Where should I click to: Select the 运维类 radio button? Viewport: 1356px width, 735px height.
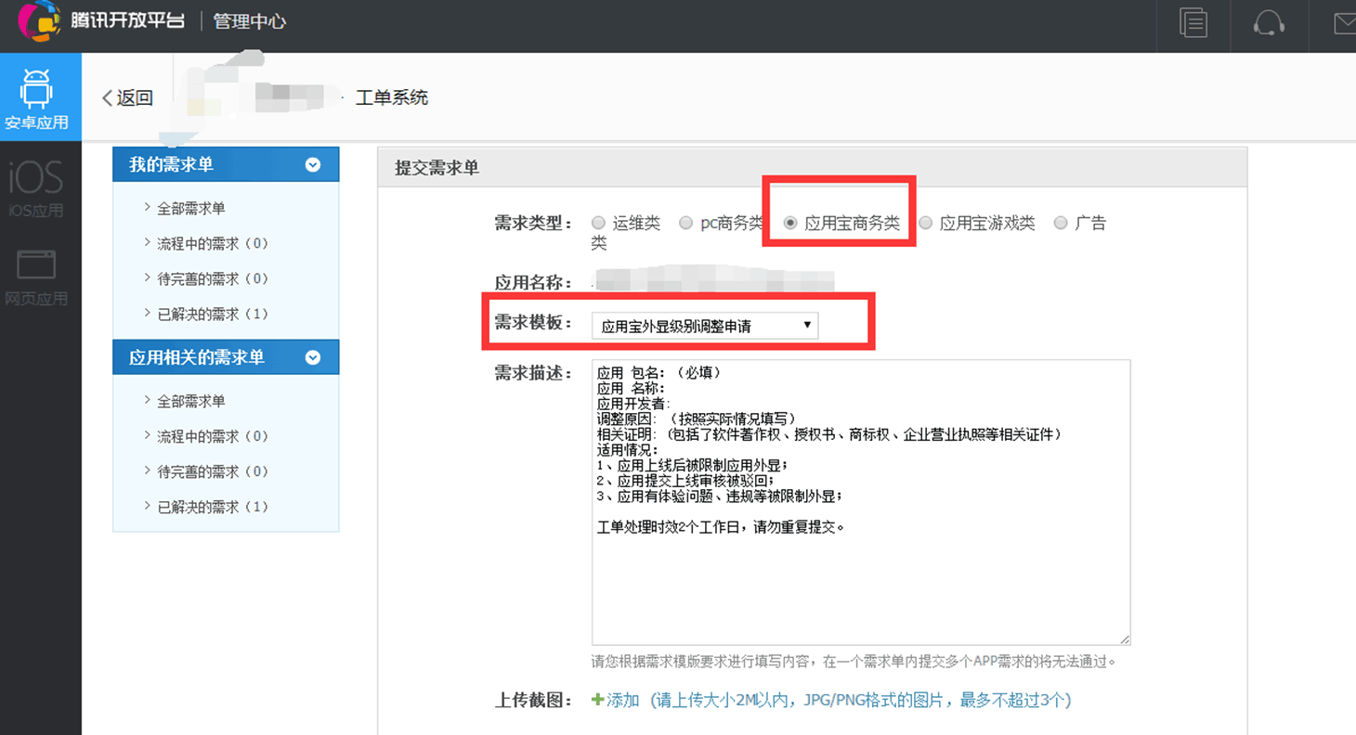coord(598,223)
